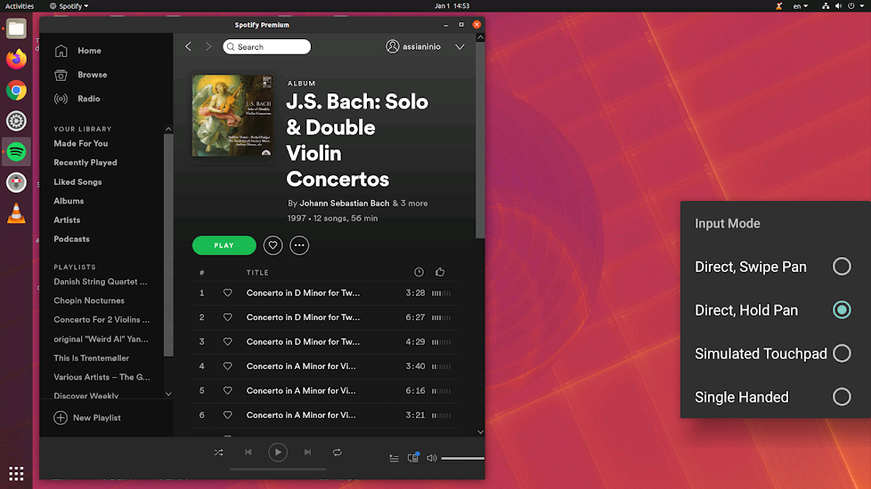Click the Search input field
The image size is (871, 489).
tap(267, 46)
